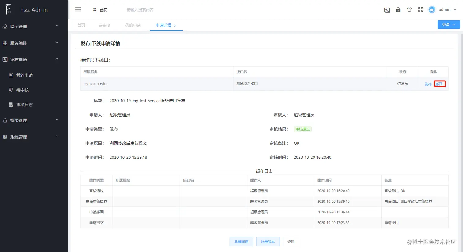The image size is (463, 252).
Task: Expand the 系统管理 menu chevron
Action: coord(57,136)
